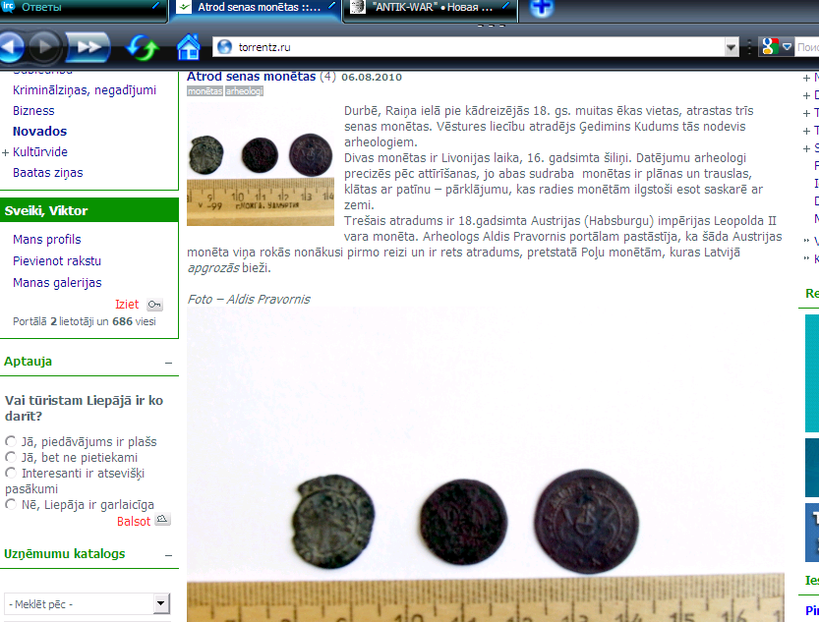
Task: Open Manas galerijas link
Action: coord(57,283)
